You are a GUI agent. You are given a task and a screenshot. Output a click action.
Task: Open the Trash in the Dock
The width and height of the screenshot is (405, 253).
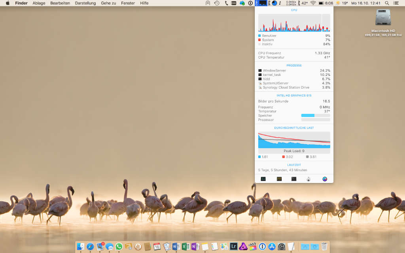click(324, 247)
